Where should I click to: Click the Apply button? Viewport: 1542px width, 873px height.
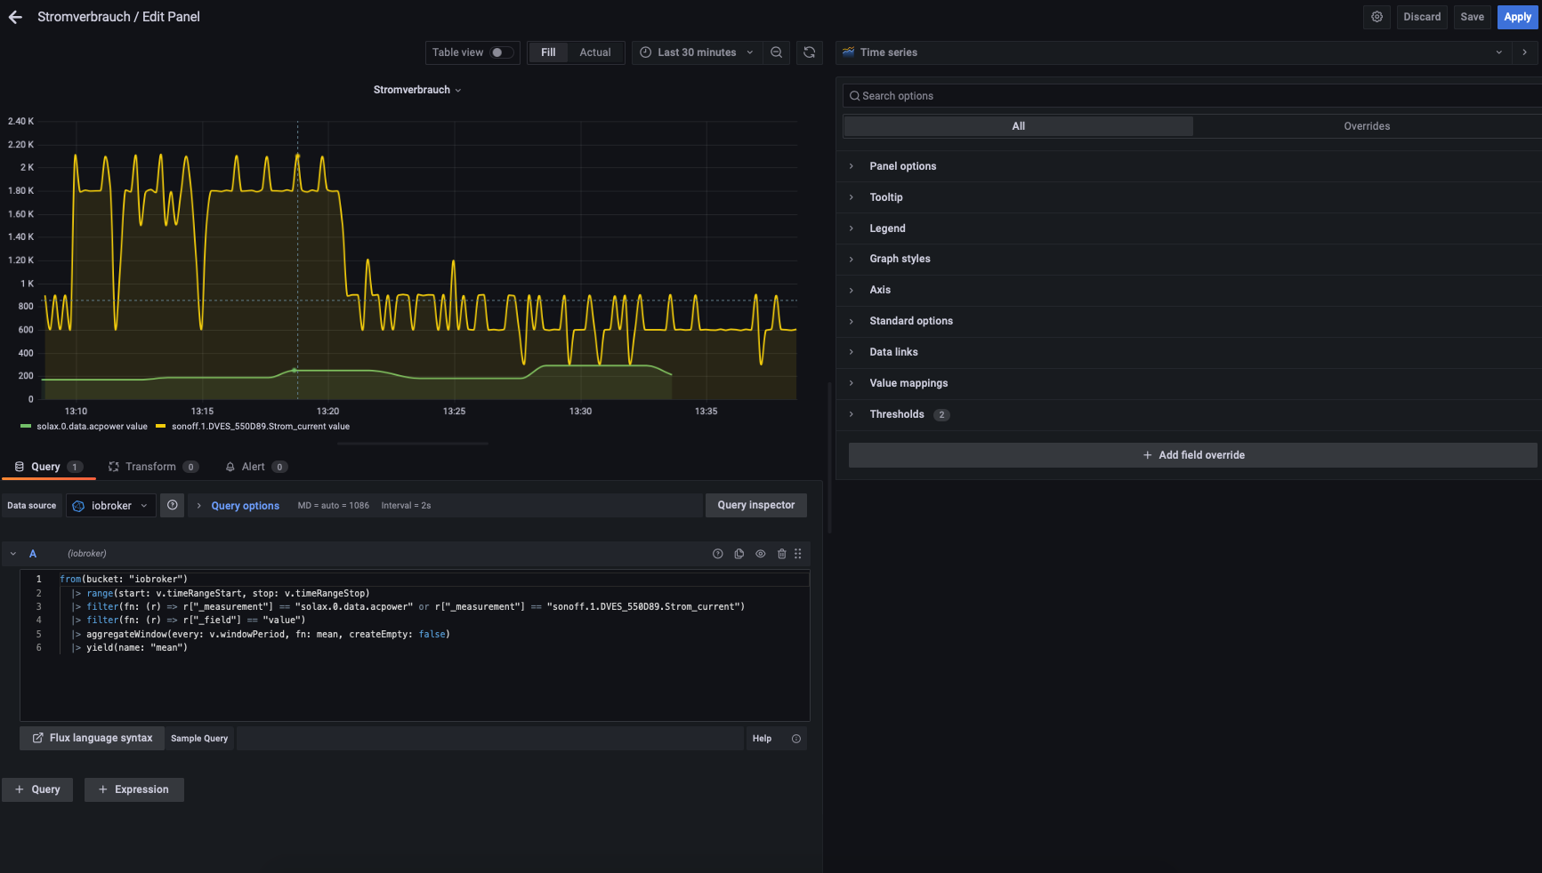pyautogui.click(x=1517, y=17)
